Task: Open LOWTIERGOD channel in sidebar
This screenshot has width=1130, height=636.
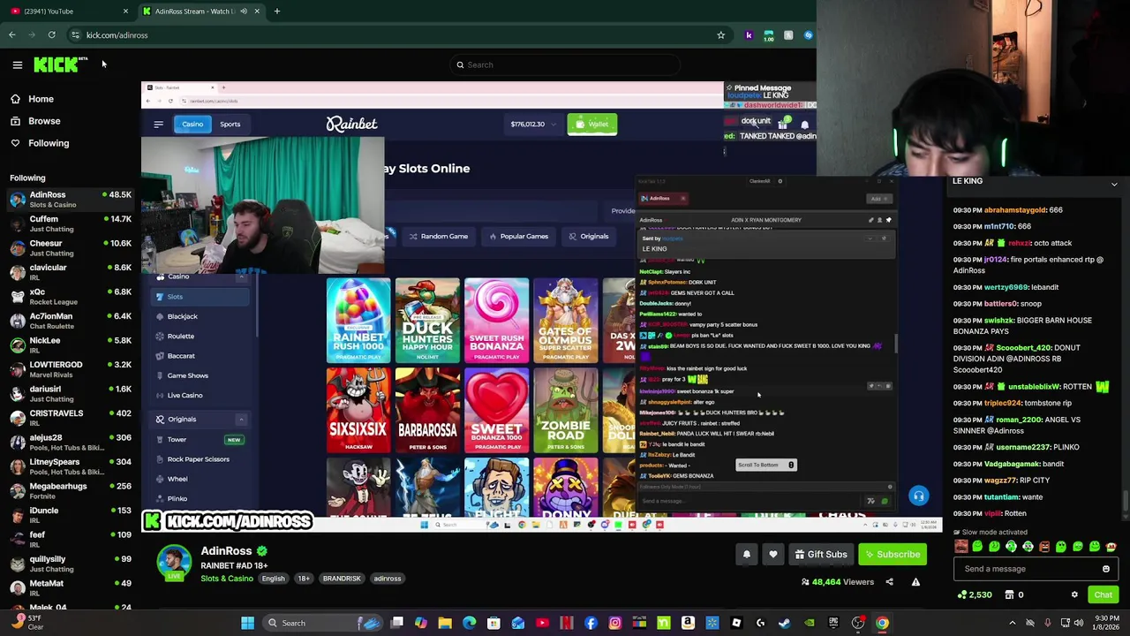Action: tap(69, 369)
